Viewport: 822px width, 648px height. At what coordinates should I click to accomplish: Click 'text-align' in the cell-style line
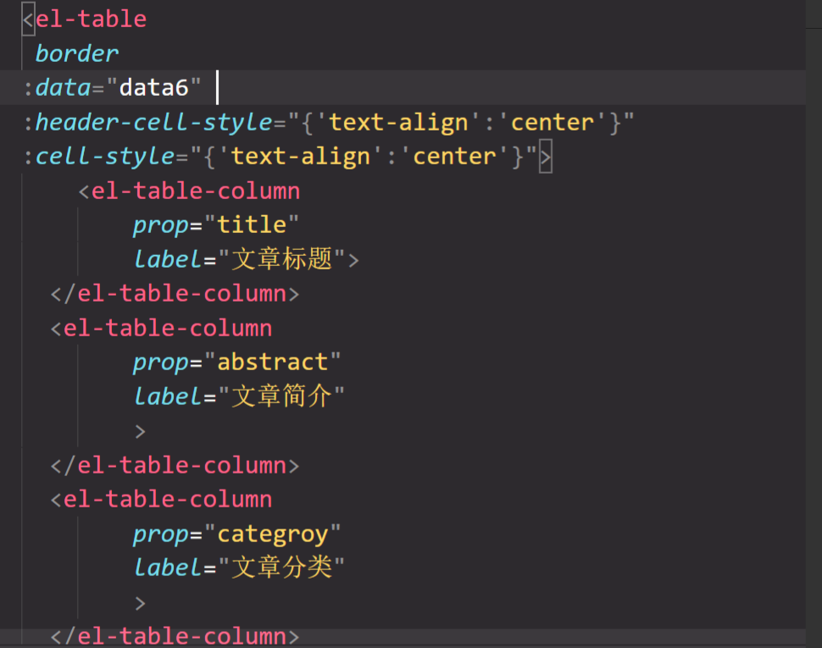300,157
